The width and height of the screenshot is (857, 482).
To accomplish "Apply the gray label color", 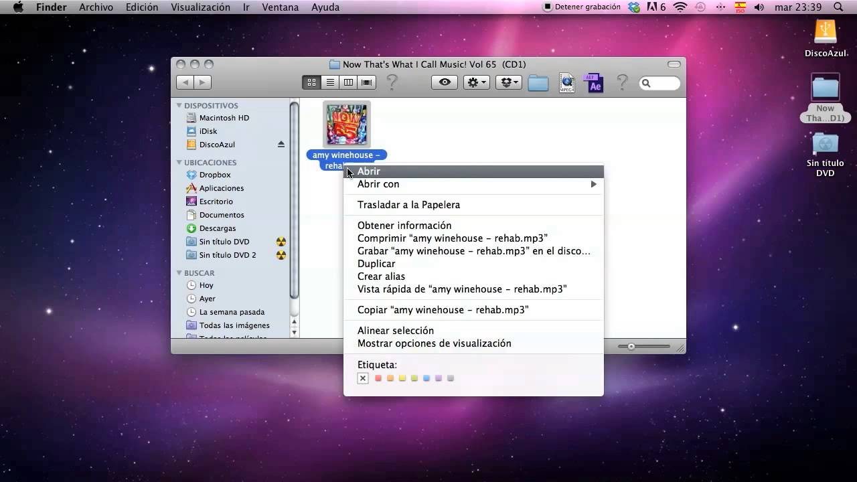I will 451,378.
